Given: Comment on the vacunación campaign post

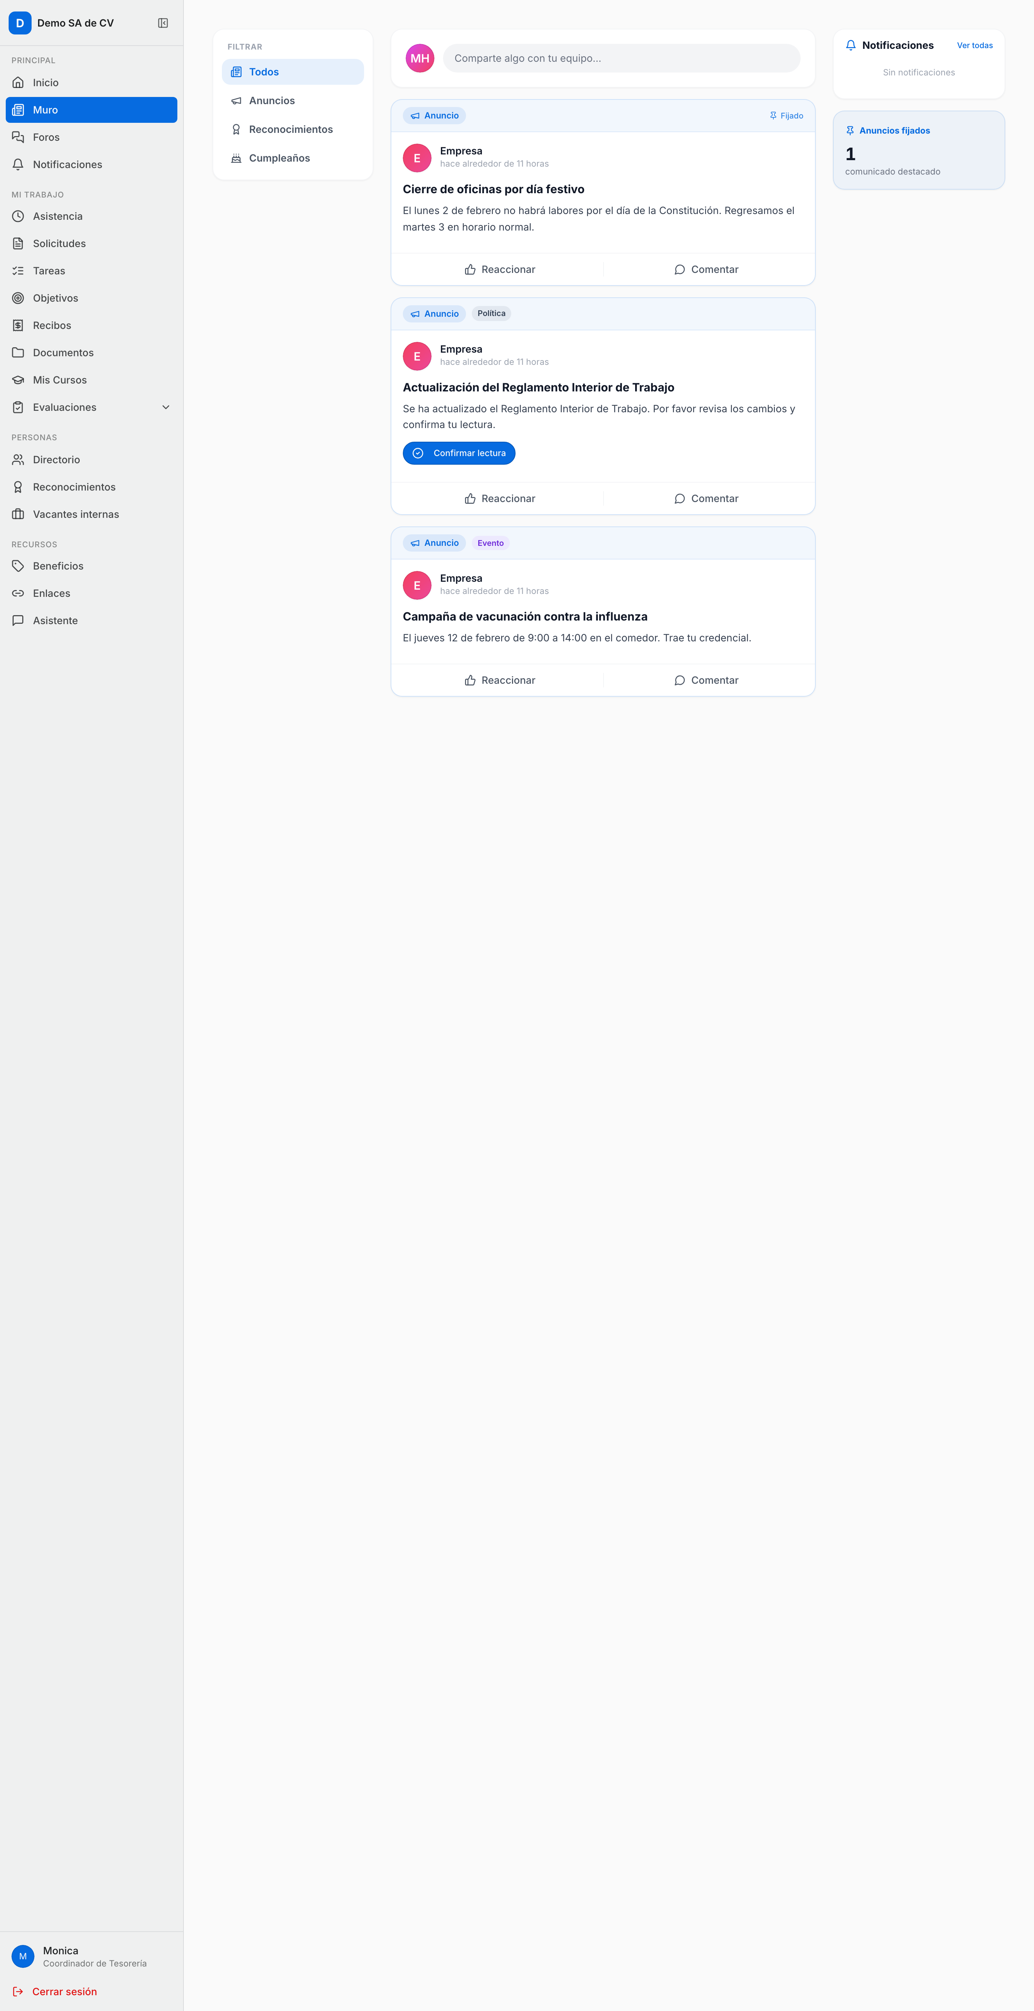Looking at the screenshot, I should click(x=706, y=681).
